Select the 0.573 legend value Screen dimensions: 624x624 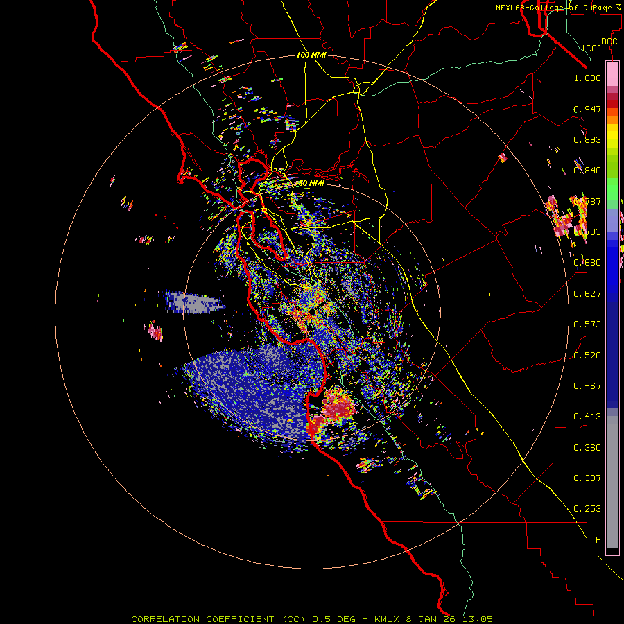[x=587, y=324]
